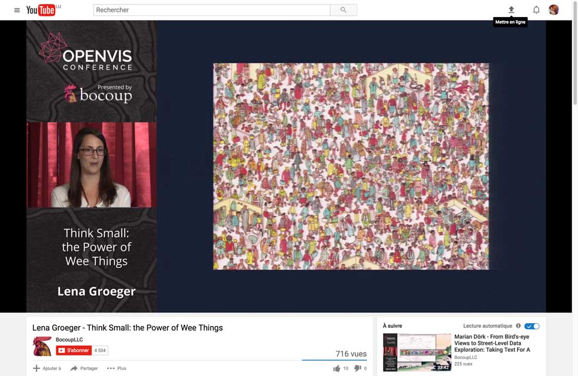
Task: Open BocoupLLC channel avatar
Action: pyautogui.click(x=42, y=346)
